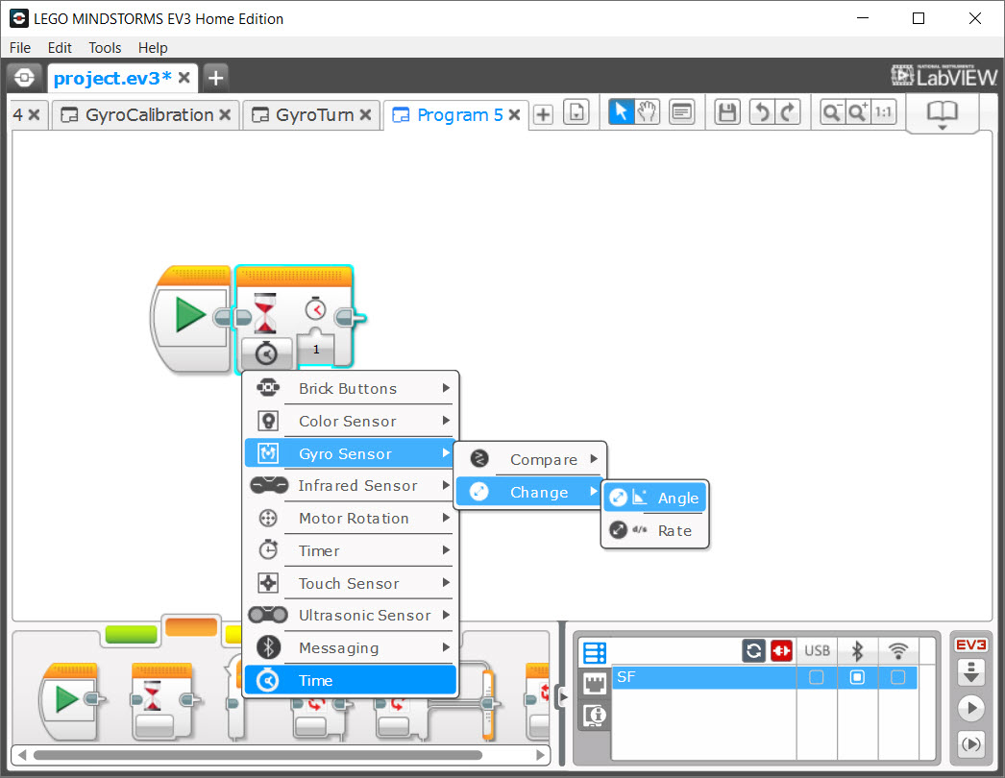Enable WiFi connection for brick SF
1005x778 pixels.
(x=897, y=676)
